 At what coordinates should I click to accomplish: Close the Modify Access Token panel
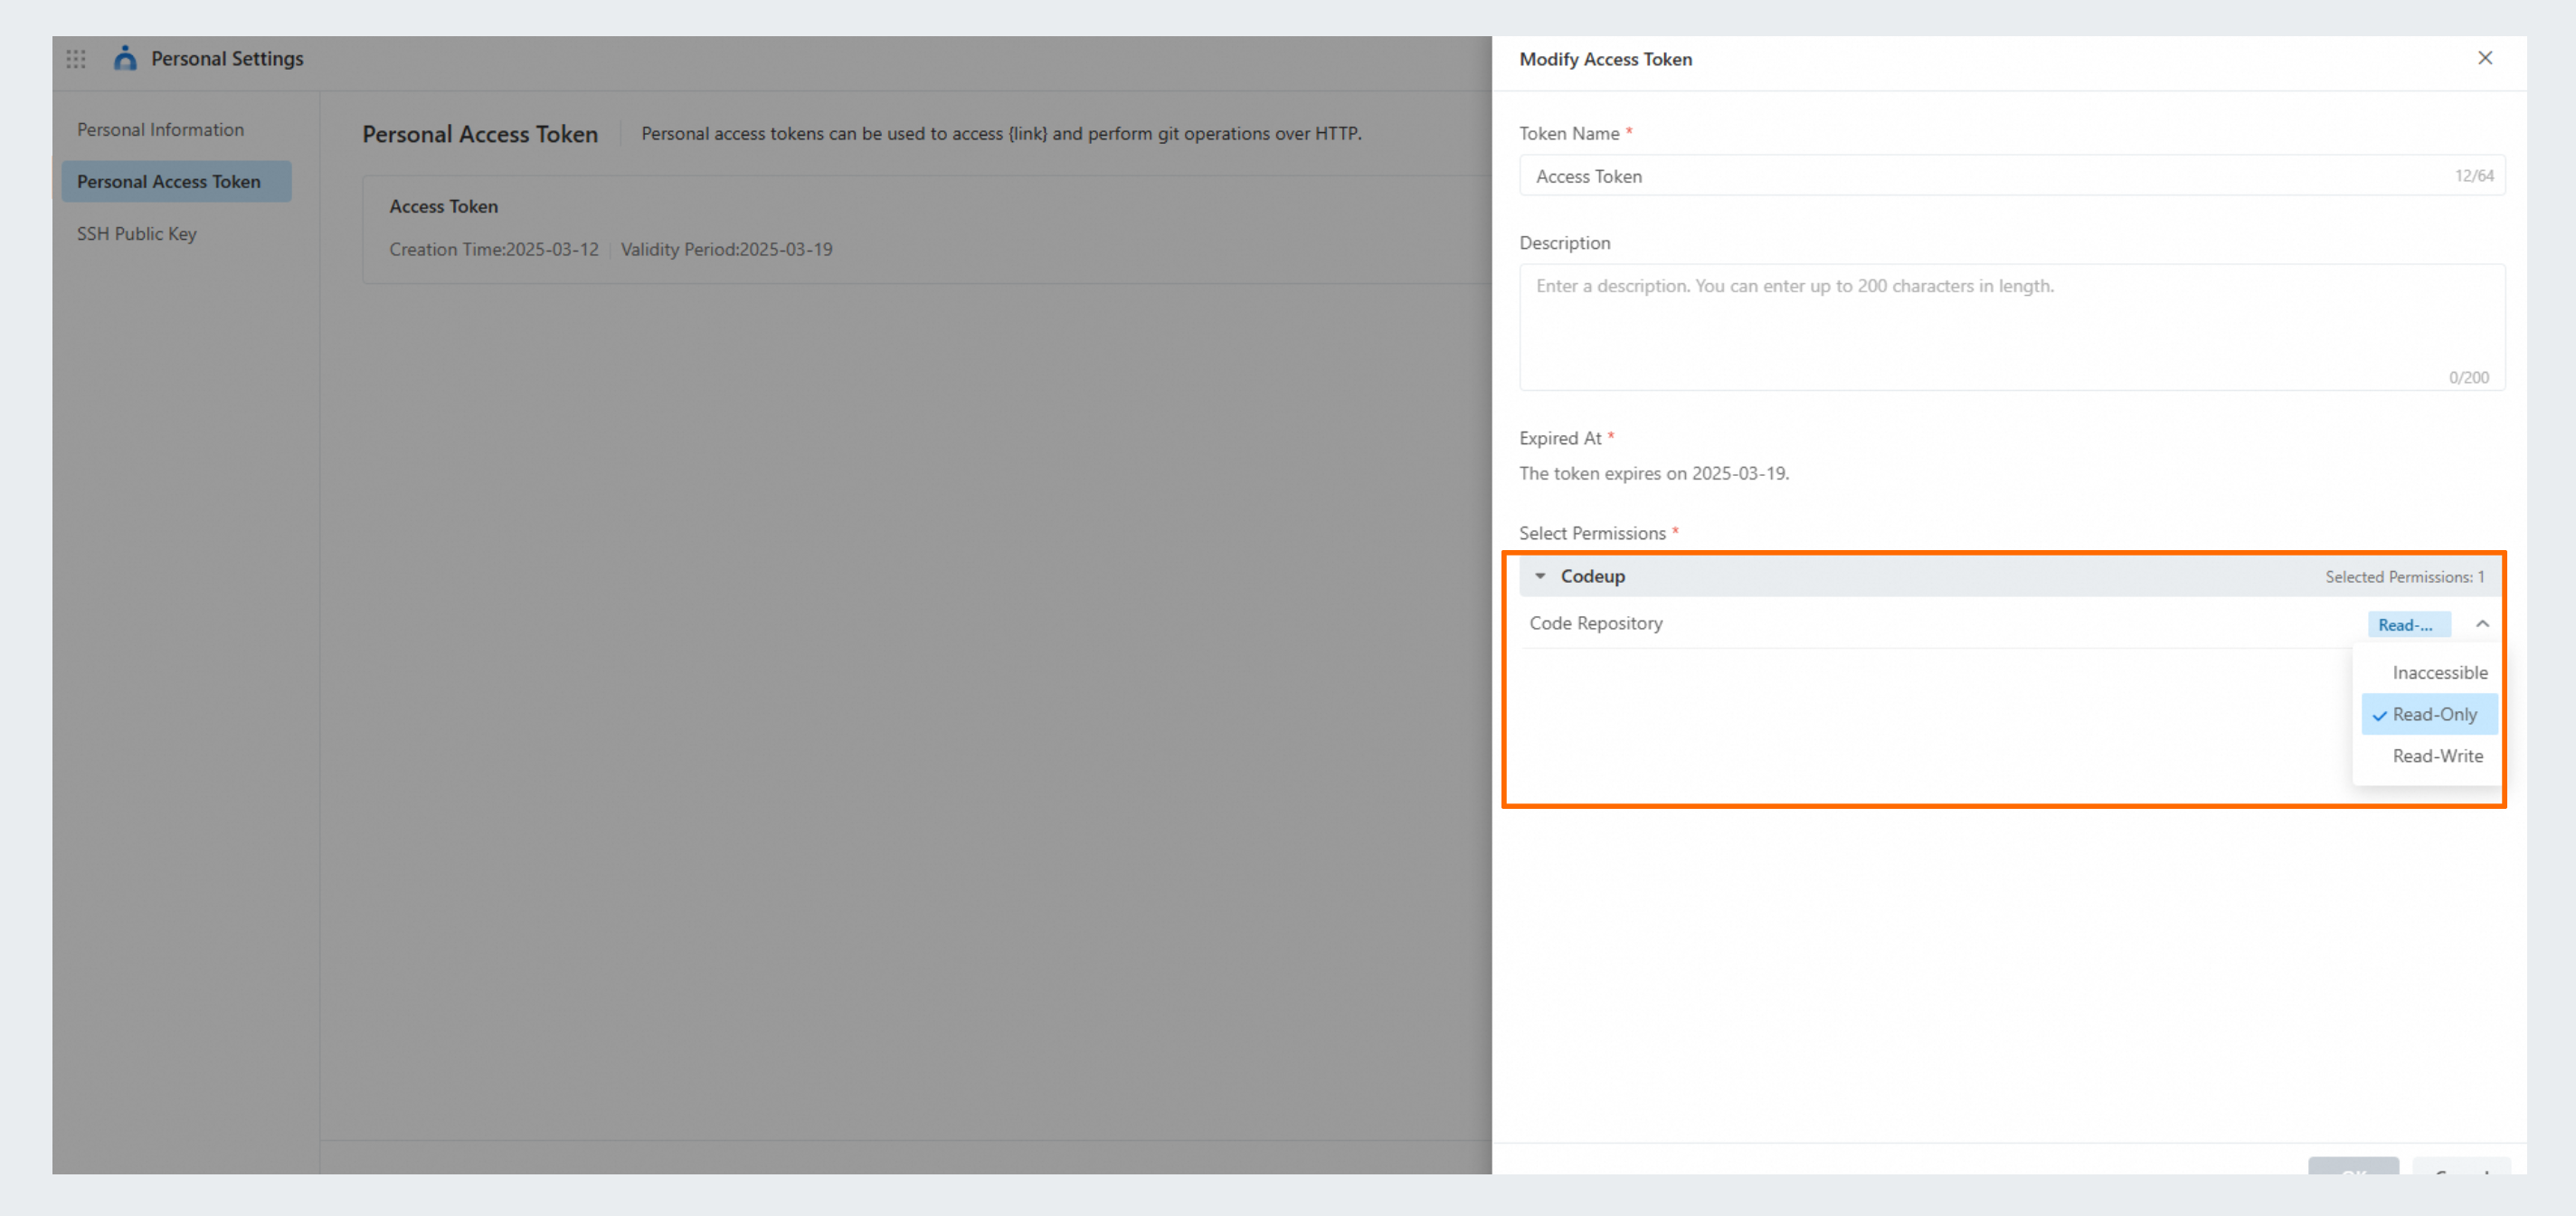pyautogui.click(x=2486, y=58)
